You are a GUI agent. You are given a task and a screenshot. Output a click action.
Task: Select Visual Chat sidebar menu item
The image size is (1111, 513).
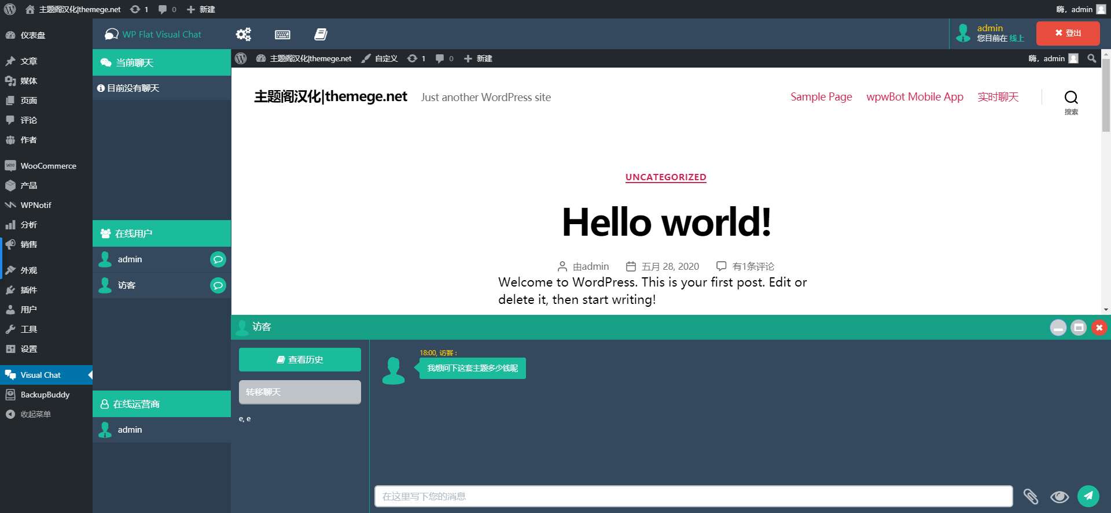46,375
